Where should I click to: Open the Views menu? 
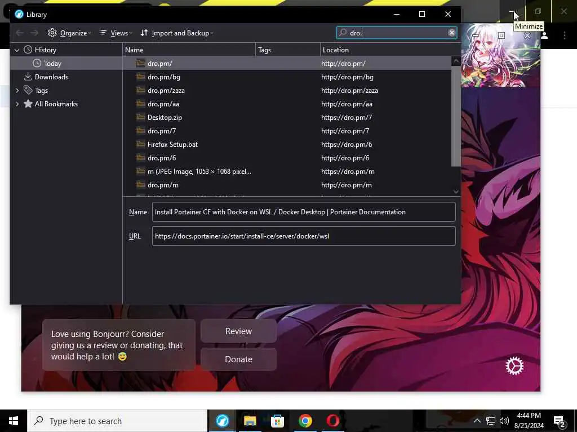pyautogui.click(x=116, y=33)
